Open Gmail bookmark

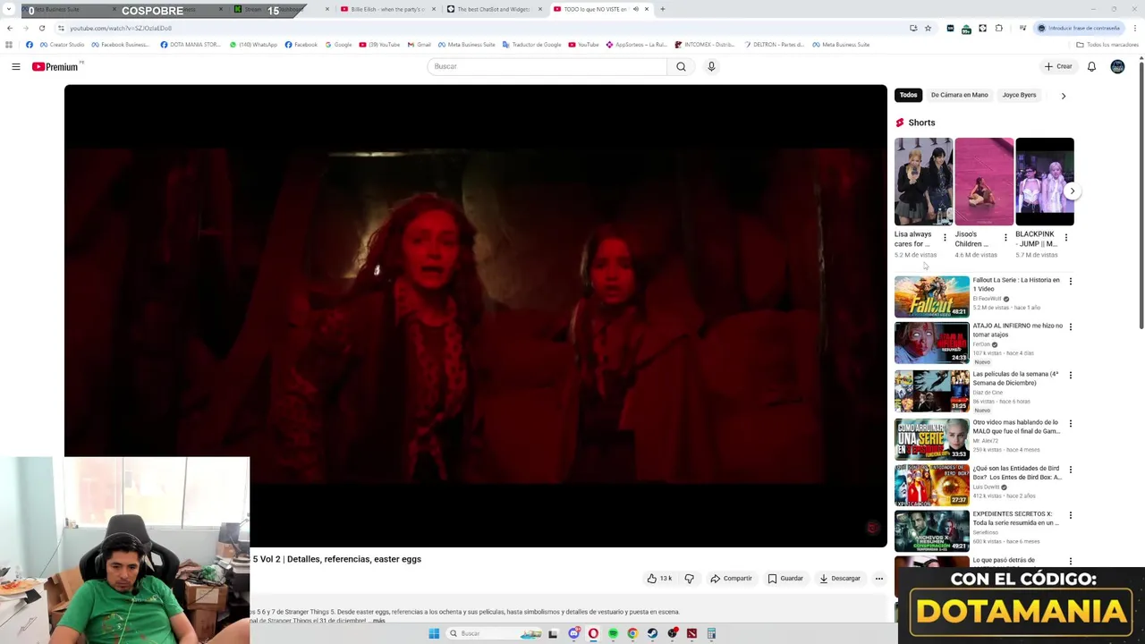point(419,45)
